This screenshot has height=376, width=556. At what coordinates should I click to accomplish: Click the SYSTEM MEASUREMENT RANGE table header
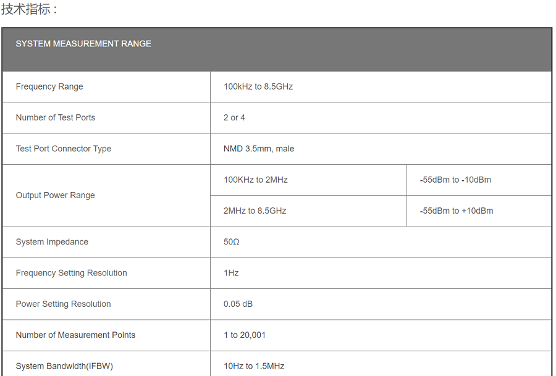click(83, 44)
